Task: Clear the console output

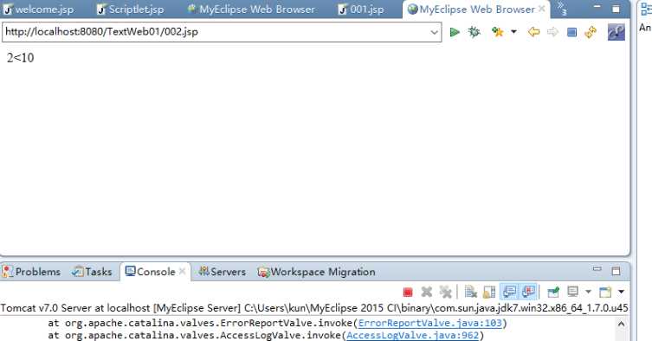Action: pyautogui.click(x=471, y=292)
